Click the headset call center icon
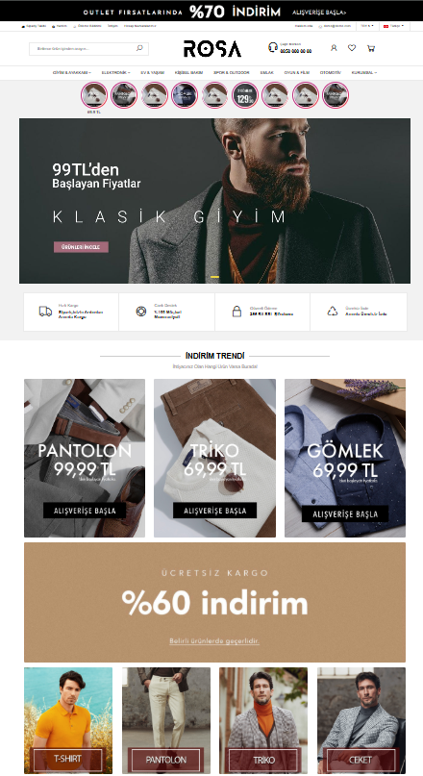The height and width of the screenshot is (776, 423). pos(272,47)
